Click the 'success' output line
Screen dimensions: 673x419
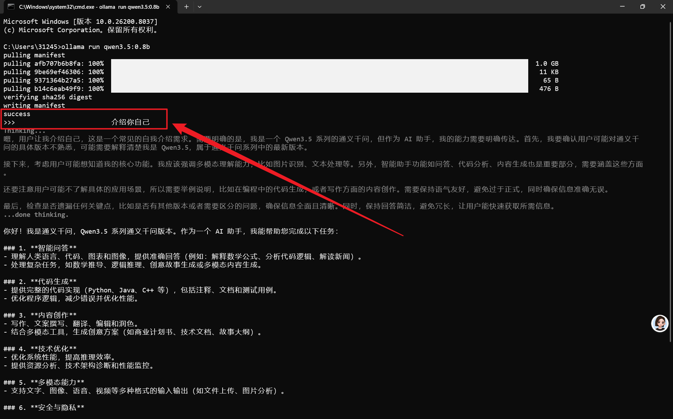coord(17,114)
